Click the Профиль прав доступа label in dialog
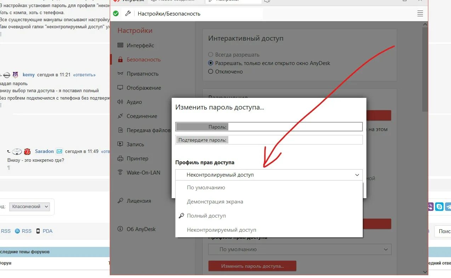The image size is (451, 278). 205,162
